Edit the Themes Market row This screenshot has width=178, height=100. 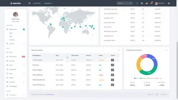(x=112, y=60)
